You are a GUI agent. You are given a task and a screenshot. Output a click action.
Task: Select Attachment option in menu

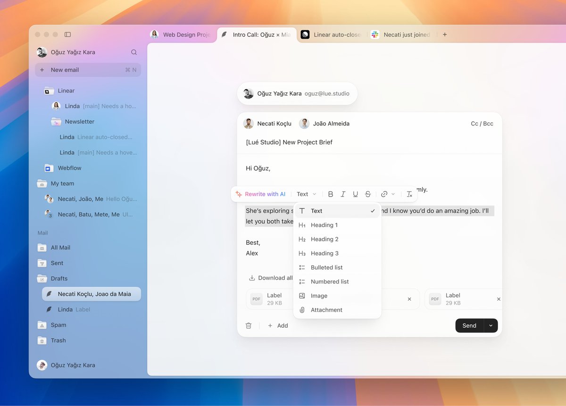click(x=337, y=310)
